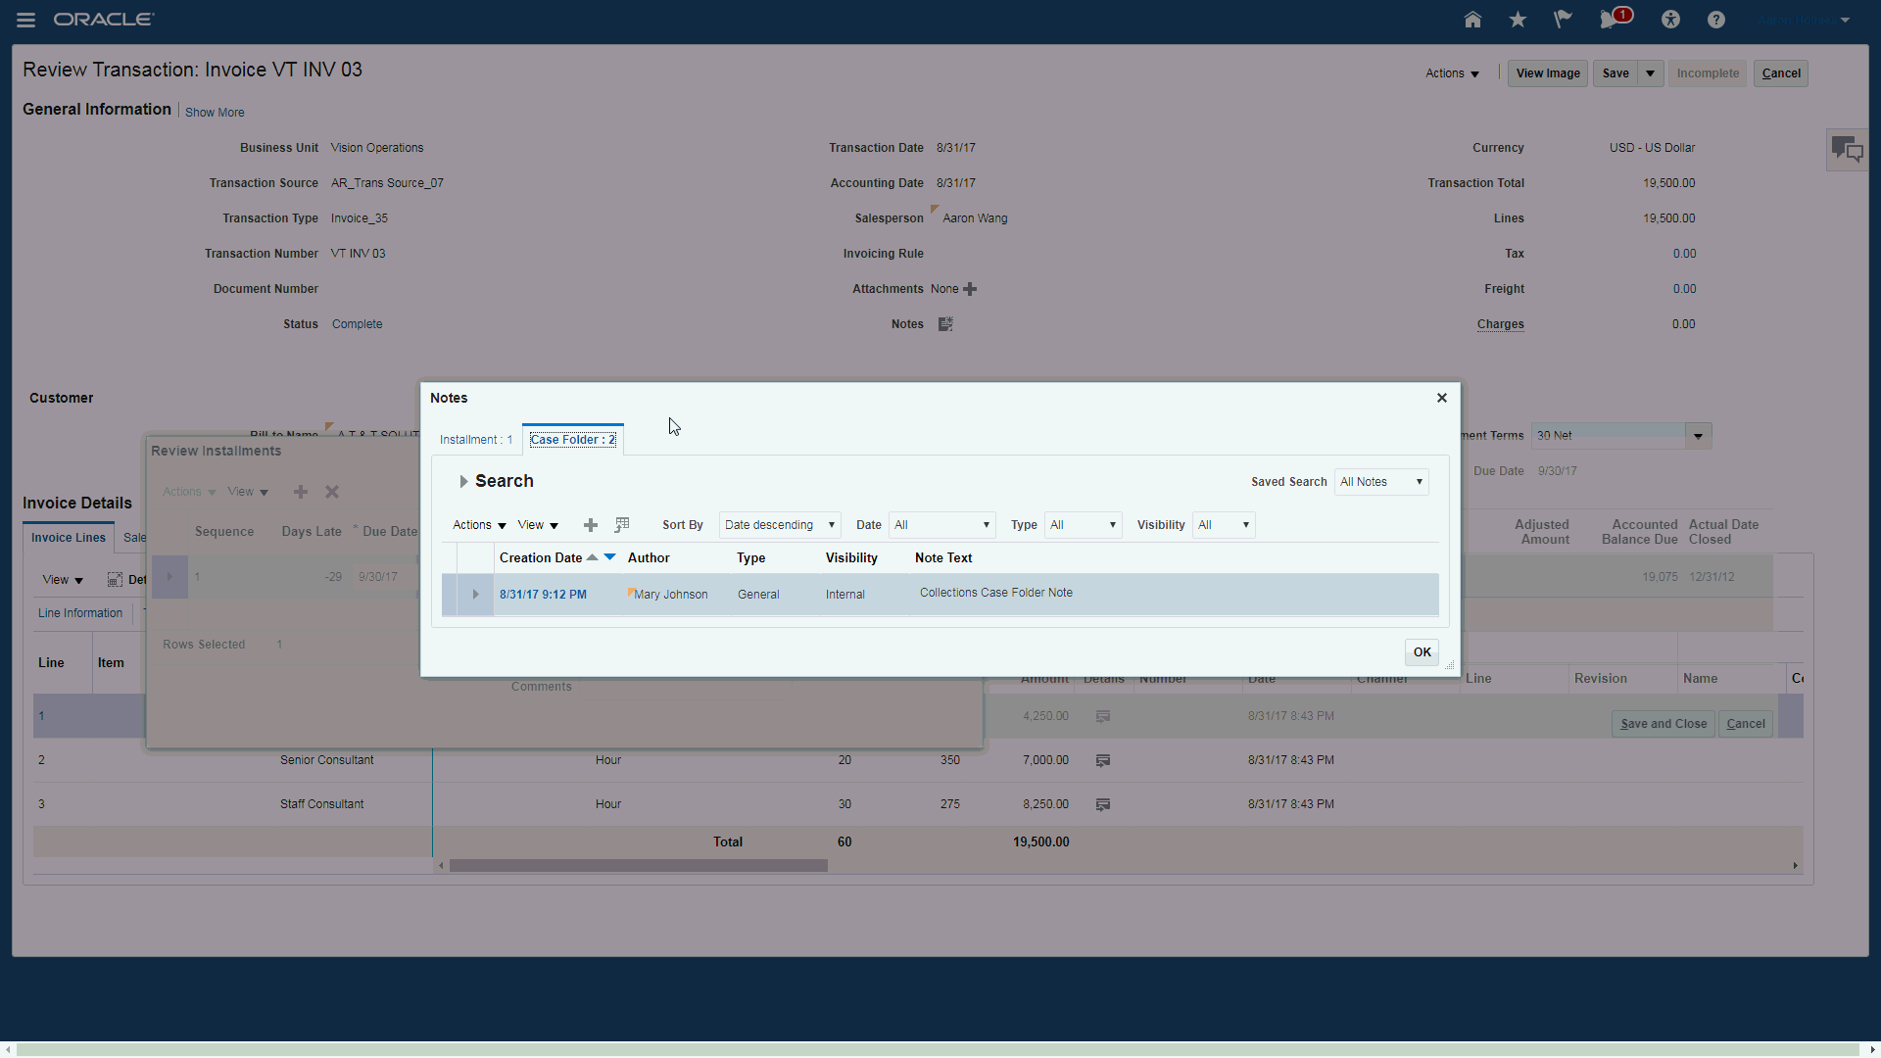Click the detach table icon in Notes toolbar

(x=622, y=525)
